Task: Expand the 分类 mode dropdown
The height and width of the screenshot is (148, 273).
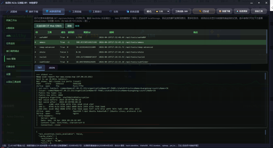Action: coord(162,11)
